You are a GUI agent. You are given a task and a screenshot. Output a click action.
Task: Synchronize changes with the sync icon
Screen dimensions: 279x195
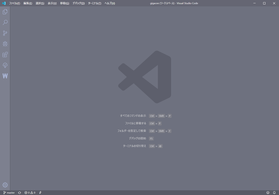[20, 193]
